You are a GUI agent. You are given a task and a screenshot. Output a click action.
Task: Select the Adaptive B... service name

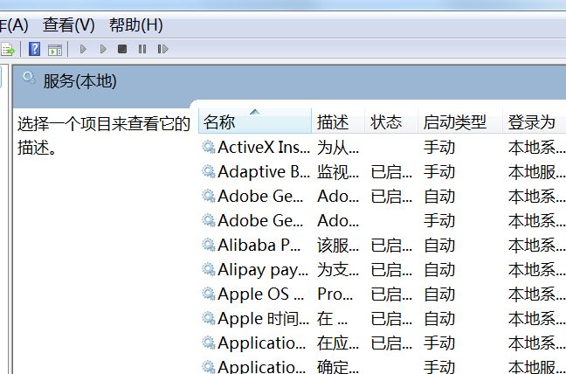pyautogui.click(x=262, y=171)
